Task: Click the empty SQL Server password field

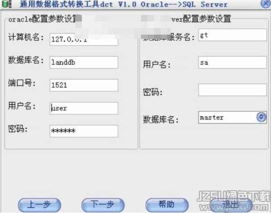Action: coord(232,90)
